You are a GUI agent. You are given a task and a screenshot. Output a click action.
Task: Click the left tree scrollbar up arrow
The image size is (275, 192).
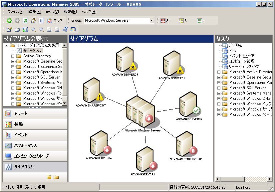tap(64, 45)
